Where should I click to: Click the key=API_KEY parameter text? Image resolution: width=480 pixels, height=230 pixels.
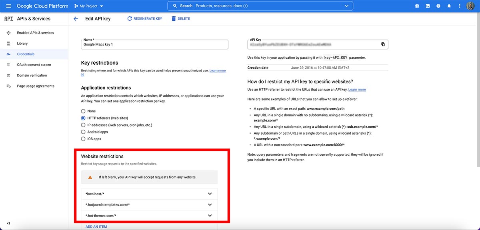336,57
